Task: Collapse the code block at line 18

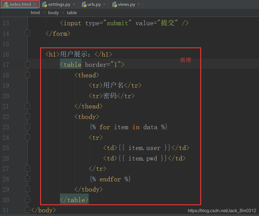Action: tap(27, 75)
